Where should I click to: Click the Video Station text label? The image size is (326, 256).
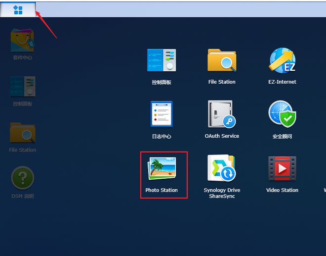coord(282,190)
